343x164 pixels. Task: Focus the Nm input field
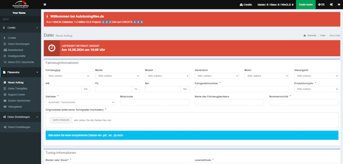tap(163, 89)
